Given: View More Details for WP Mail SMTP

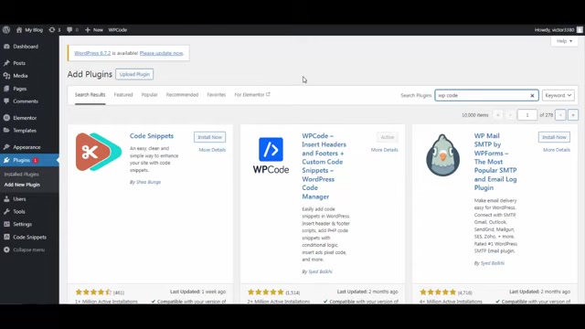Looking at the screenshot, I should pos(557,150).
